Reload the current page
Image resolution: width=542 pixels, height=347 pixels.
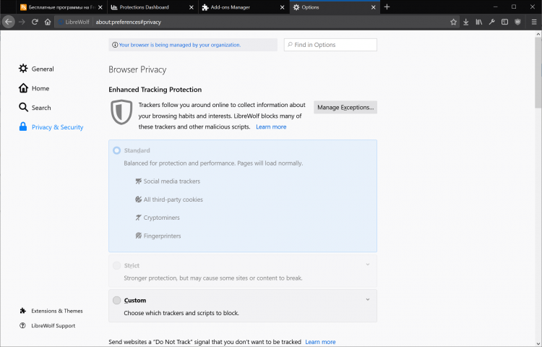pyautogui.click(x=35, y=22)
